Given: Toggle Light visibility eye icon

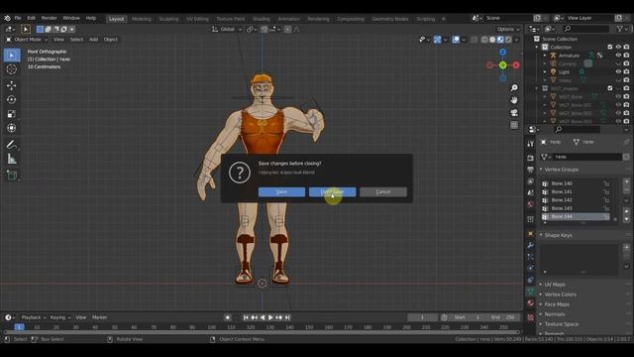Looking at the screenshot, I should point(618,72).
